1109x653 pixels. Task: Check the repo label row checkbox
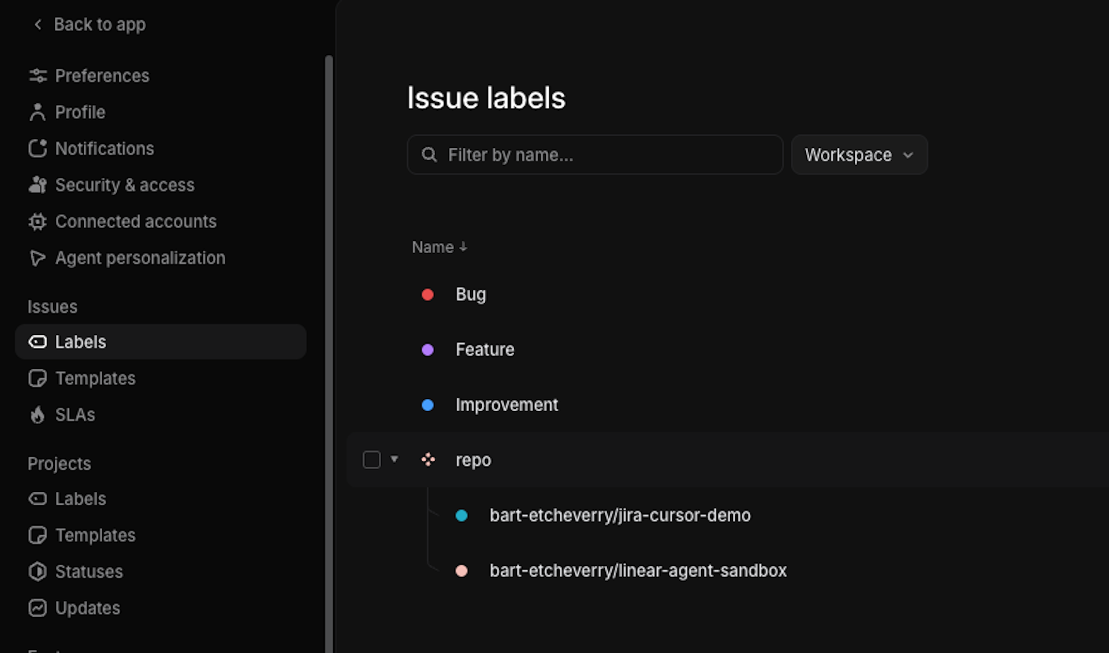[x=371, y=460]
